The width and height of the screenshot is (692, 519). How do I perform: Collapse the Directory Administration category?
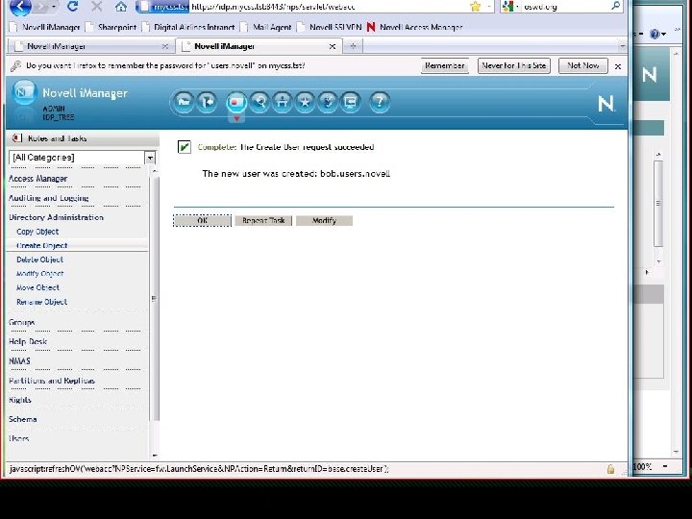(x=56, y=217)
